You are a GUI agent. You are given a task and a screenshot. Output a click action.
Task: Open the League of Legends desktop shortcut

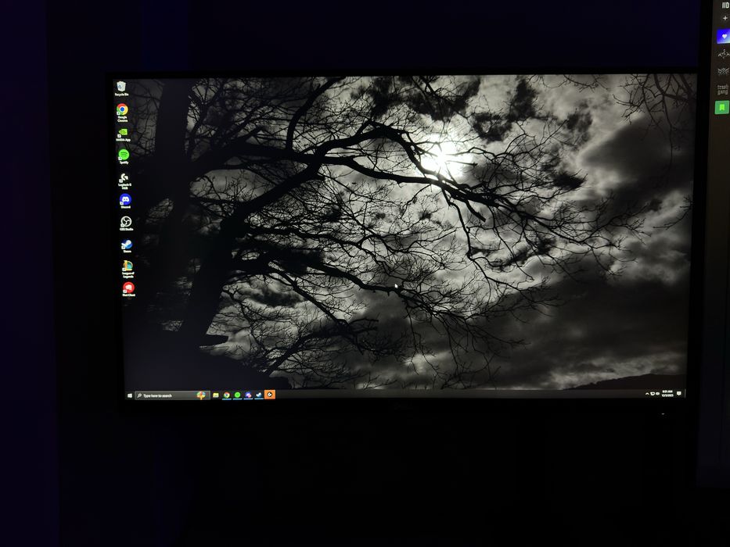point(128,269)
